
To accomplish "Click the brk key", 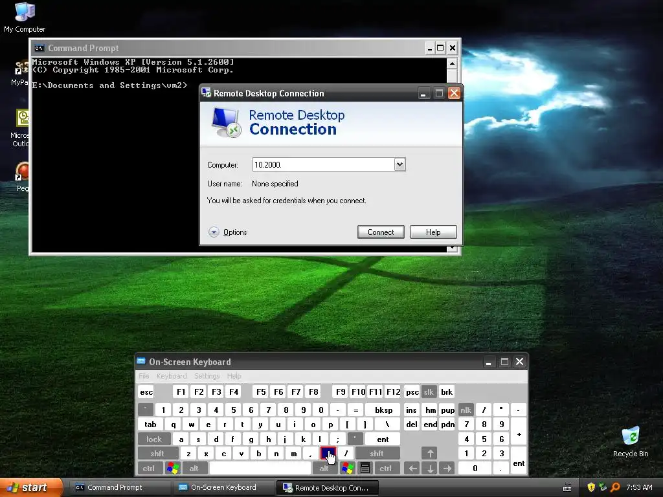I will coord(447,392).
